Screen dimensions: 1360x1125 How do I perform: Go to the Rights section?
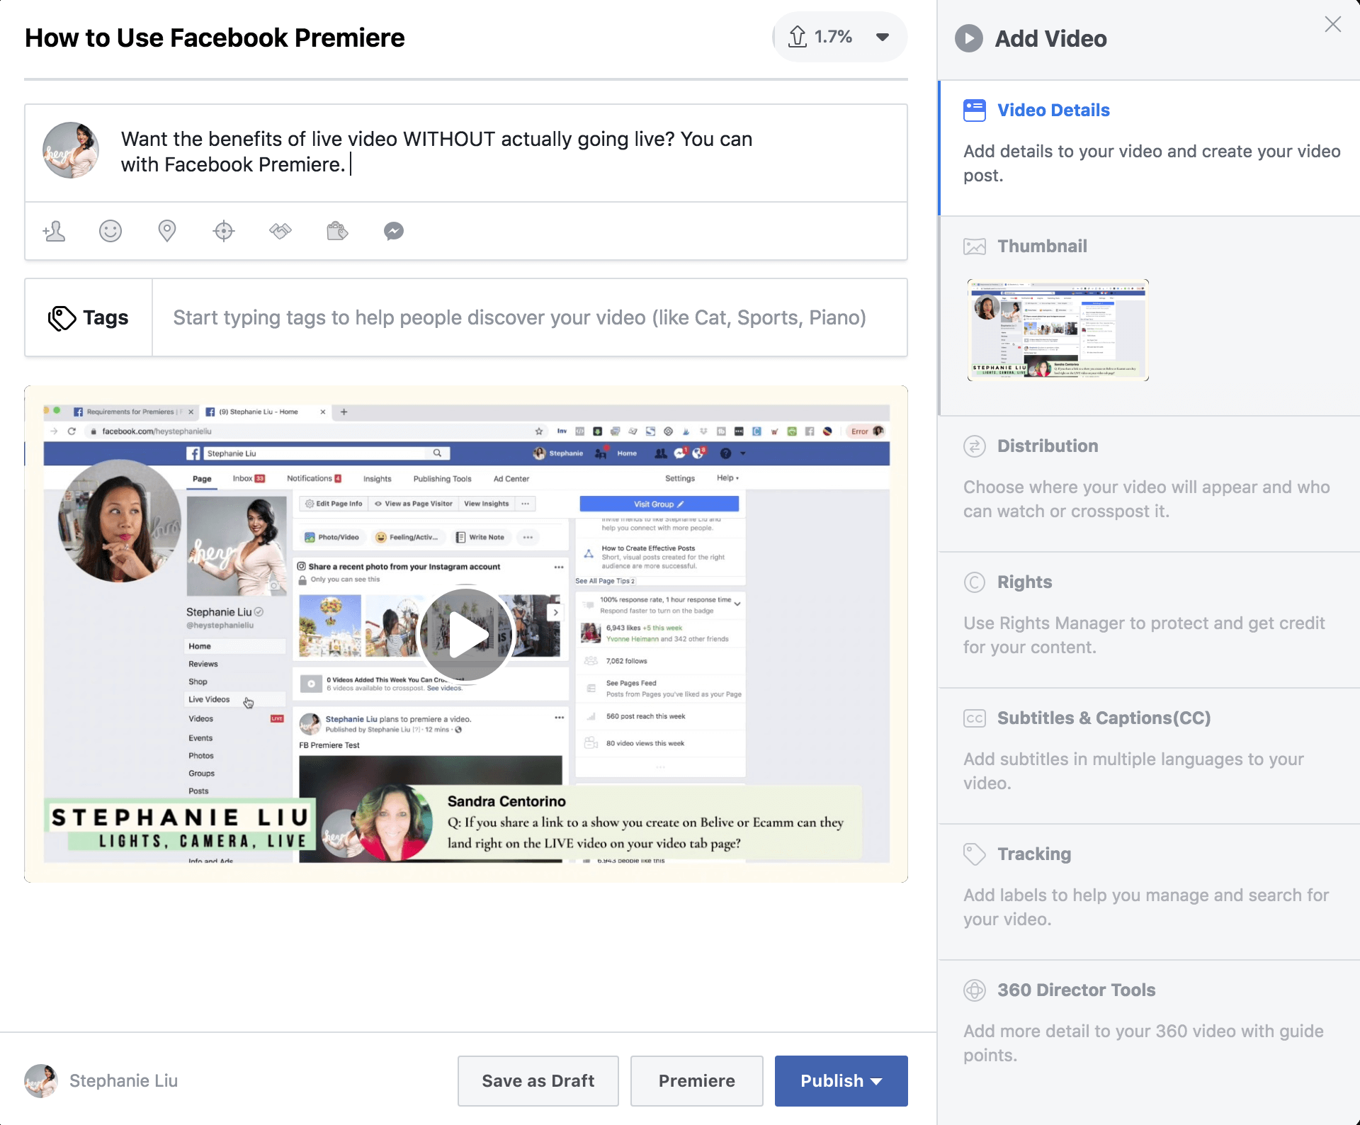pyautogui.click(x=1024, y=582)
